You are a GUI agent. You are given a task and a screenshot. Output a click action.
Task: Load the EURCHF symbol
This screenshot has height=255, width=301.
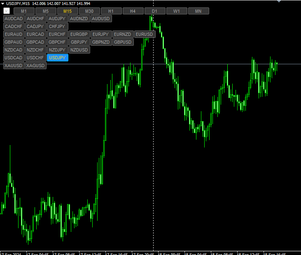(x=57, y=34)
